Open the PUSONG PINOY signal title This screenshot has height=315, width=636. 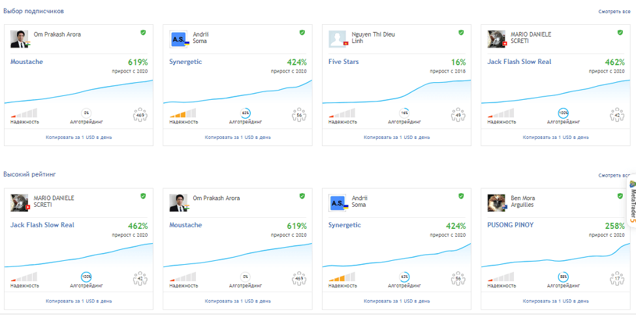tap(511, 225)
